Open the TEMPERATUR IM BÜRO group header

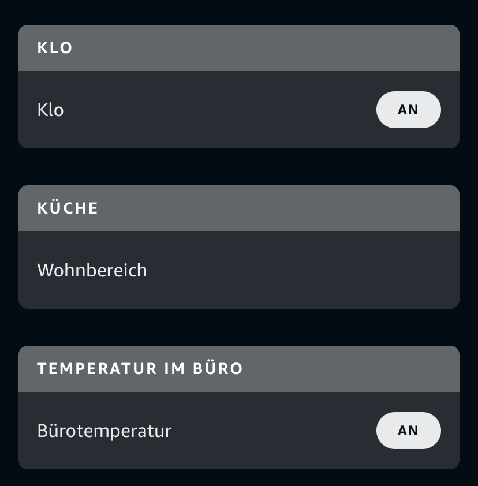click(238, 369)
